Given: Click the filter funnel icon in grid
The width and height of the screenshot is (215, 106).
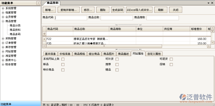Looking at the screenshot, I should pyautogui.click(x=44, y=34).
